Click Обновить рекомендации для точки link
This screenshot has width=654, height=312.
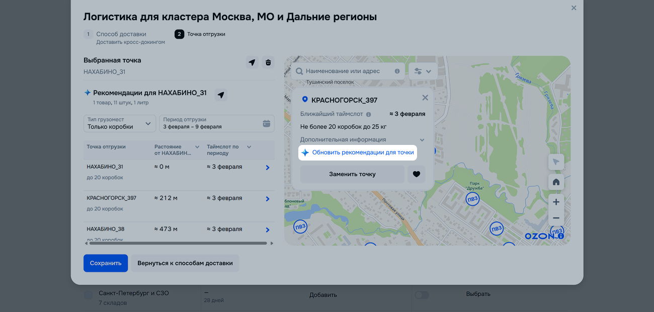[x=362, y=152]
